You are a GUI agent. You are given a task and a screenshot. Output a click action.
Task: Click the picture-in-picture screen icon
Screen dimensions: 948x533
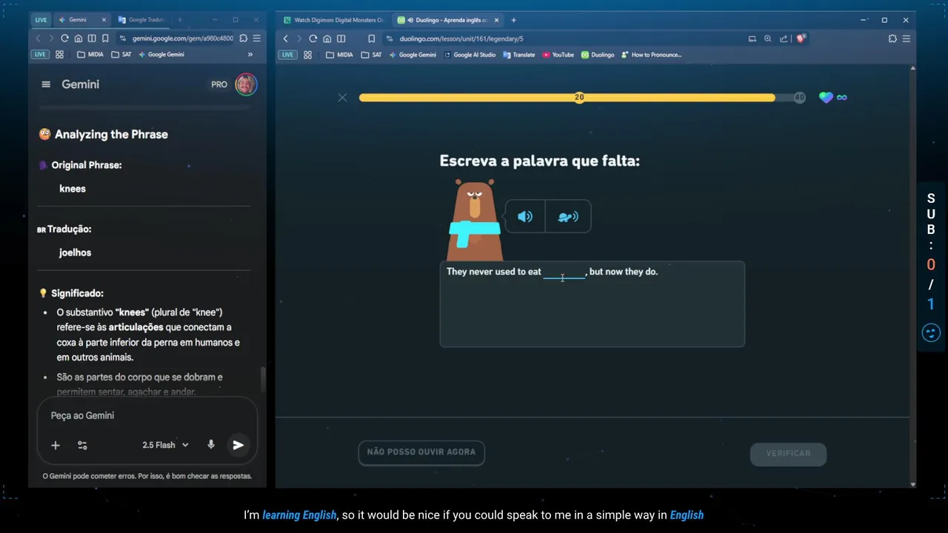(x=752, y=38)
